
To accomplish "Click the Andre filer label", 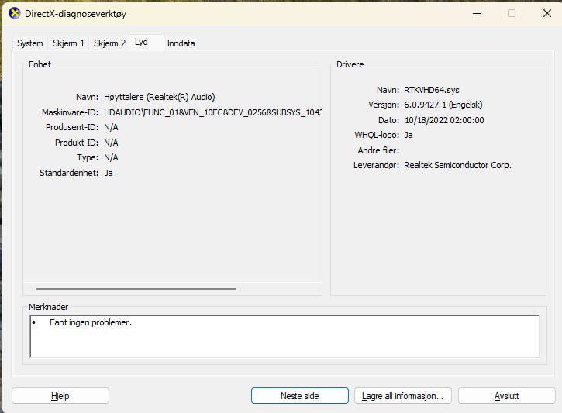I will pos(378,150).
